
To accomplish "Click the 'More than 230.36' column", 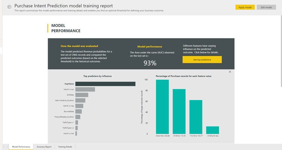I will coord(163,106).
